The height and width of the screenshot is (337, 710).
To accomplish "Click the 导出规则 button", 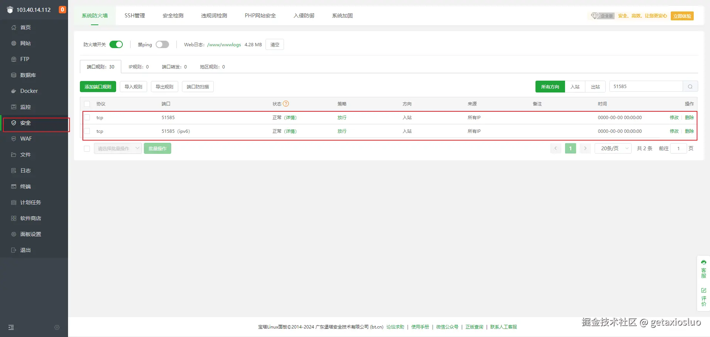I will tap(165, 87).
